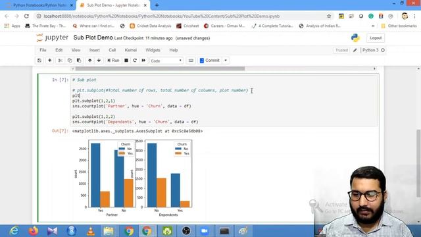Reload the page
Screen dimensions: 421x237
pyautogui.click(x=26, y=16)
